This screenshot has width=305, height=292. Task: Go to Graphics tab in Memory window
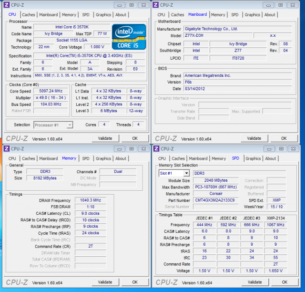(x=103, y=158)
